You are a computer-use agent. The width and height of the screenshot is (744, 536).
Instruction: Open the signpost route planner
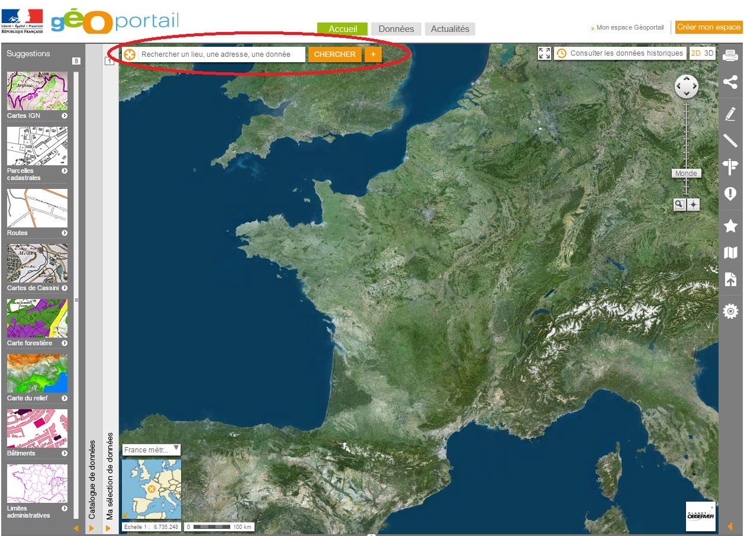point(730,167)
